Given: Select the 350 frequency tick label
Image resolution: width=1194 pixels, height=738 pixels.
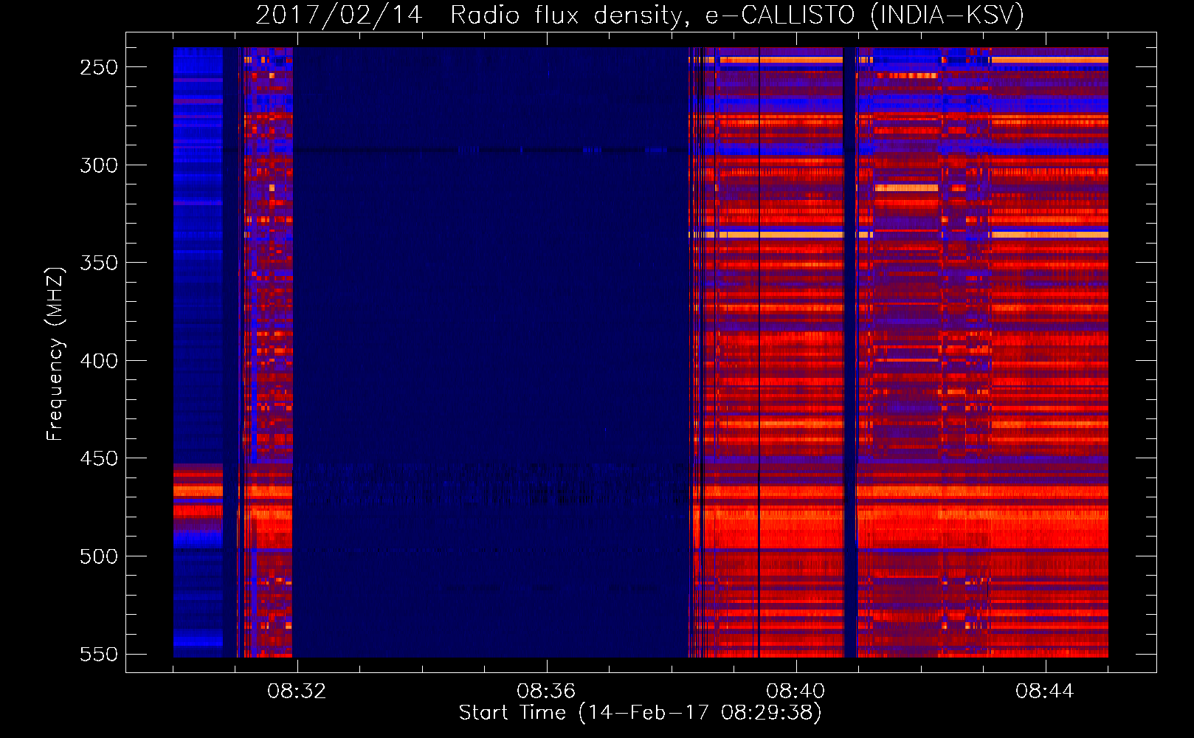Looking at the screenshot, I should click(99, 263).
